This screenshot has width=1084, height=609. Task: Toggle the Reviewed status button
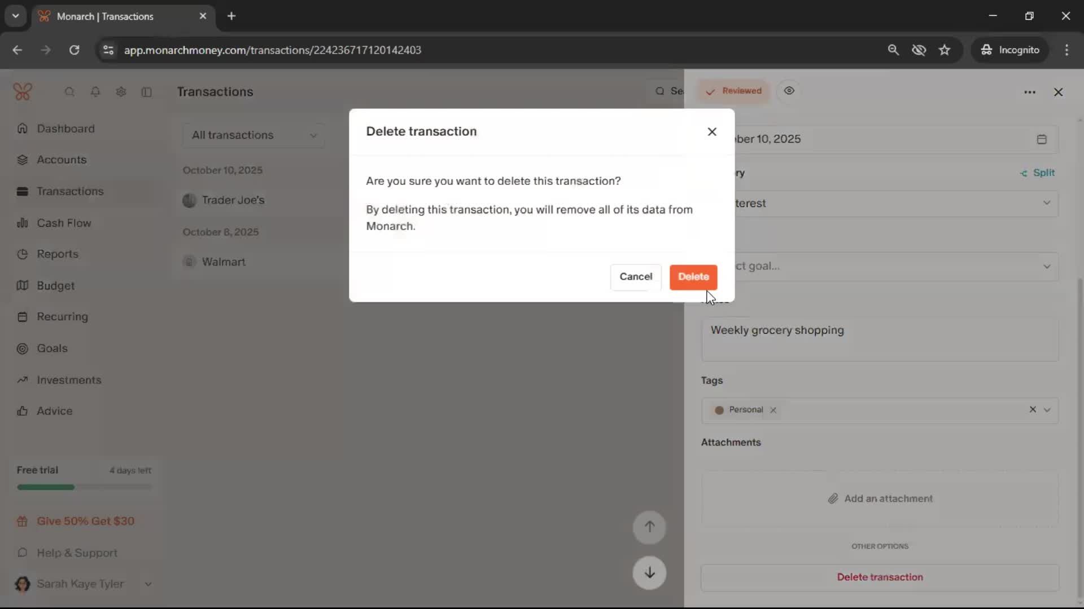tap(734, 91)
